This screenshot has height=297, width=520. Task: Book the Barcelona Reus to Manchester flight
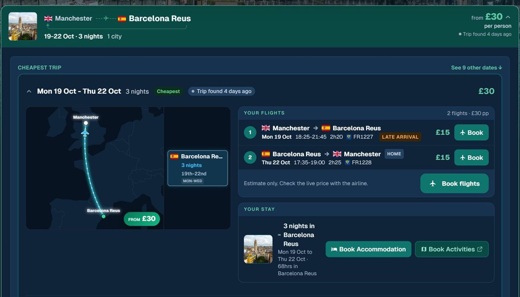[x=471, y=157]
